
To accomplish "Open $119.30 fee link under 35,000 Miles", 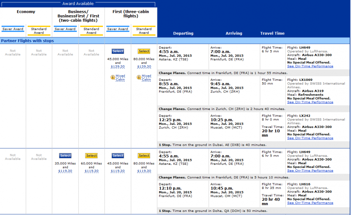I will tap(65, 171).
